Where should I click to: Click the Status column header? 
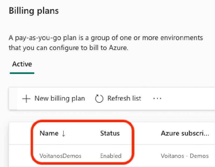point(110,133)
